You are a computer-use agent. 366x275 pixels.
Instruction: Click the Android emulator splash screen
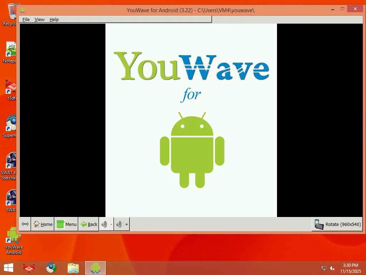191,120
